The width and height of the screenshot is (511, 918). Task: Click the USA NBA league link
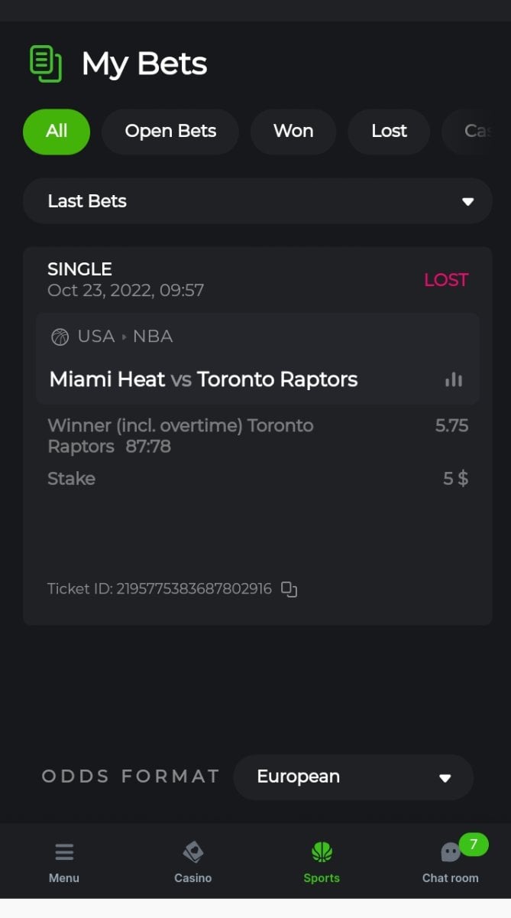125,337
